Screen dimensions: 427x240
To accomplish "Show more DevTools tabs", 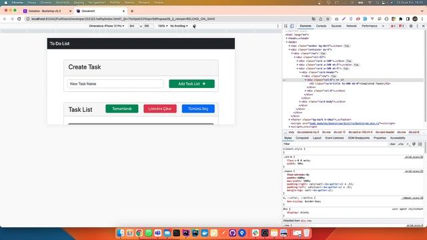I will tap(383, 26).
